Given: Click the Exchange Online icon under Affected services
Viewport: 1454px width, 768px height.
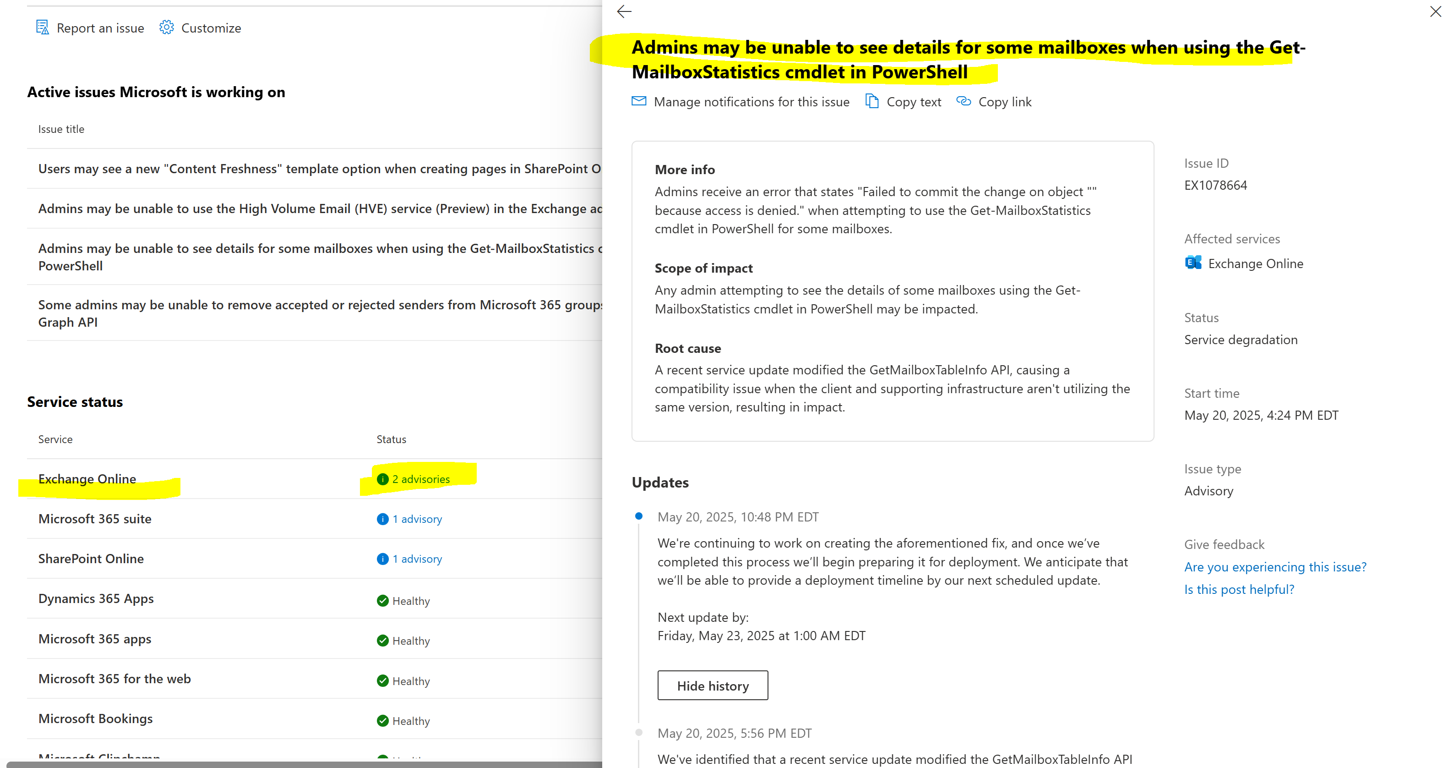Looking at the screenshot, I should coord(1193,263).
